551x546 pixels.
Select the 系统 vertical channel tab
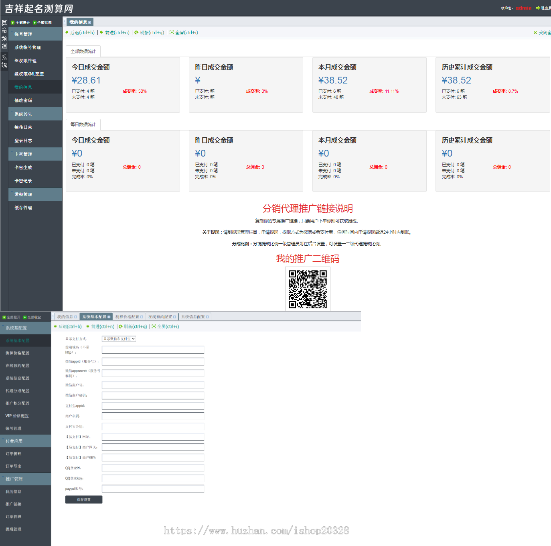(4, 61)
